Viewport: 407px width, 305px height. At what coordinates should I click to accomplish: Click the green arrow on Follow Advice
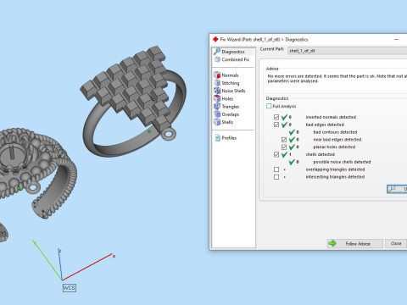click(x=332, y=243)
